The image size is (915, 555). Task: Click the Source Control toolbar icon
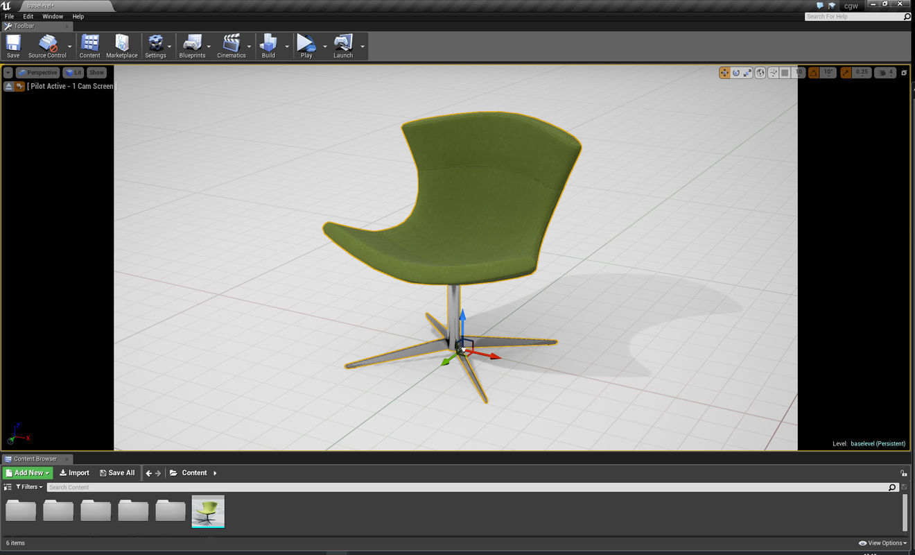47,46
